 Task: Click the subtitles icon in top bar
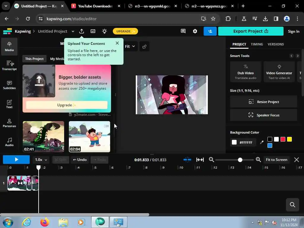(x=93, y=31)
